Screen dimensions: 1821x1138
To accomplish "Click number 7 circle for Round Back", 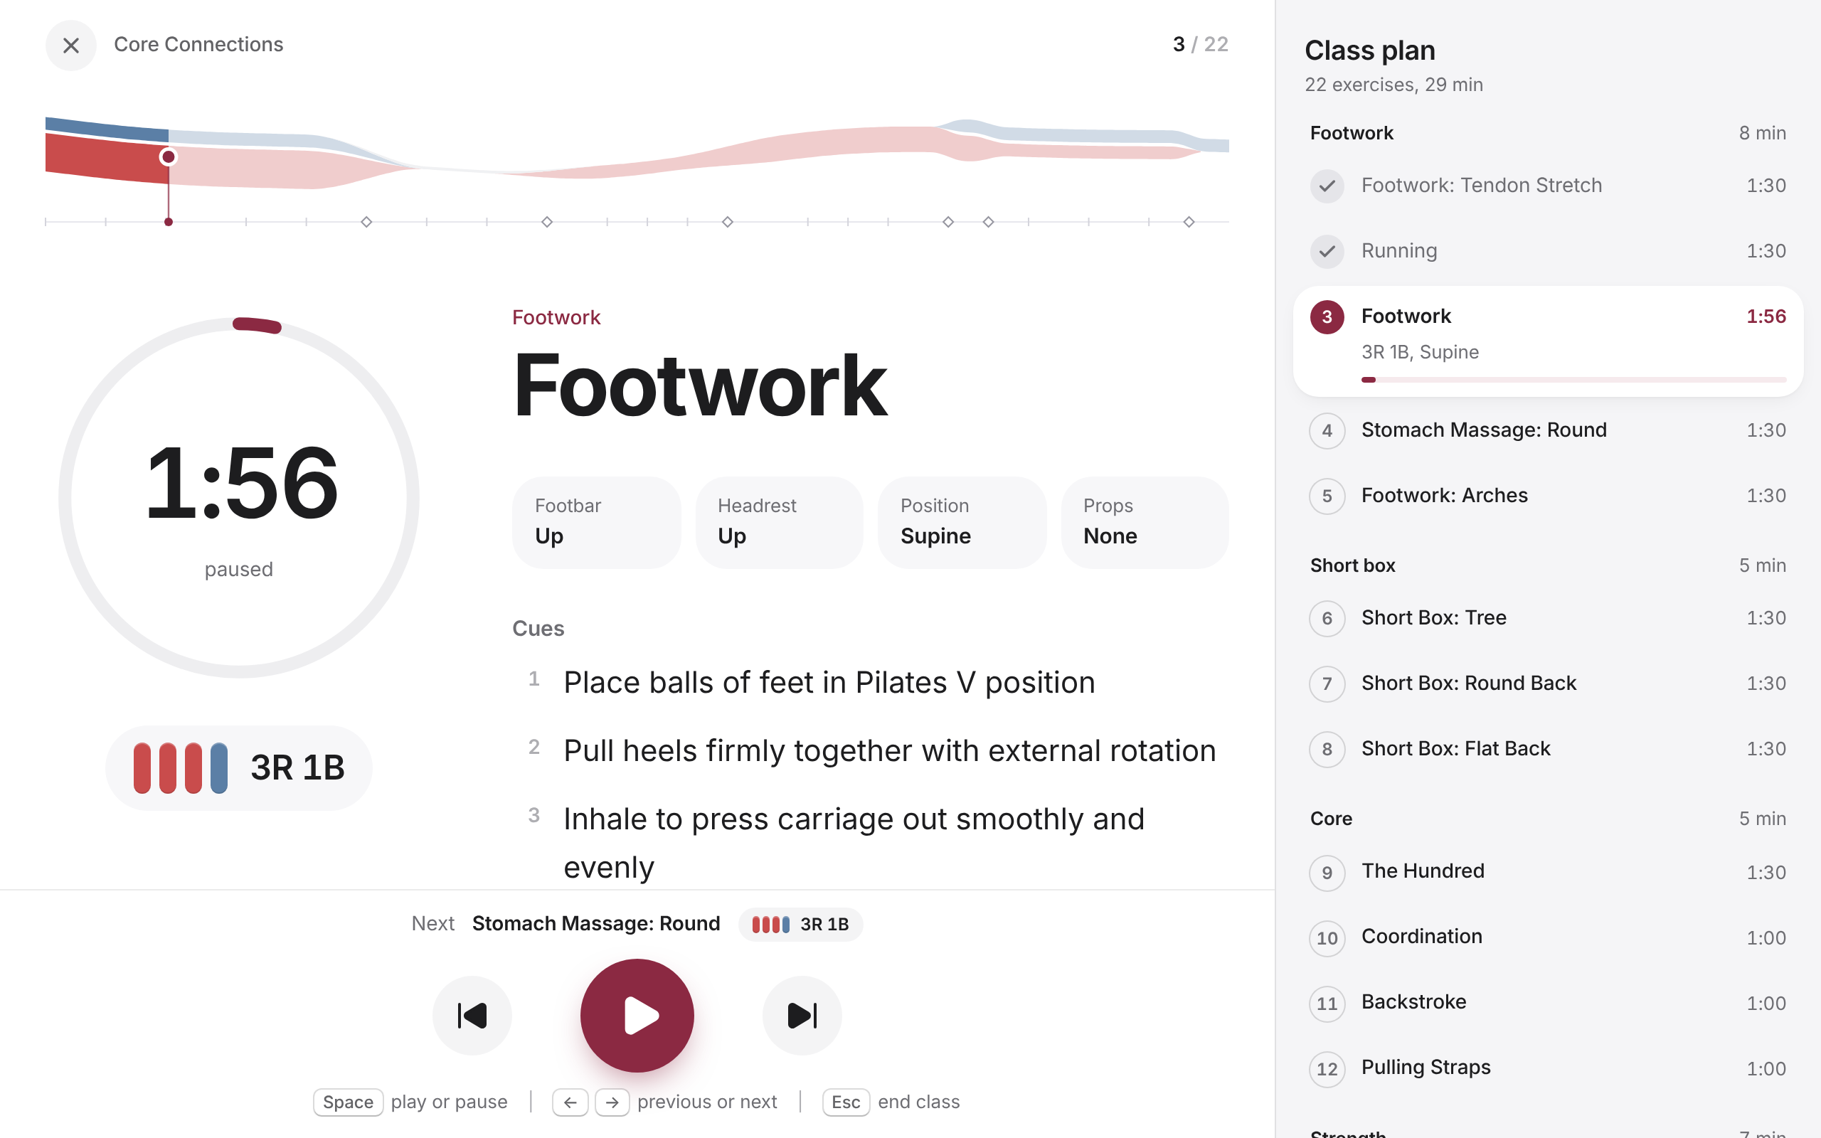I will 1327,684.
